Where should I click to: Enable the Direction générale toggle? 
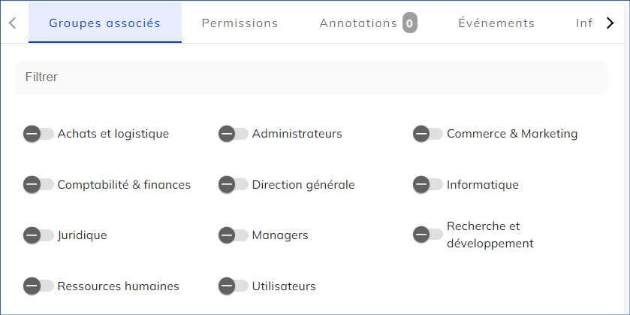click(x=233, y=184)
